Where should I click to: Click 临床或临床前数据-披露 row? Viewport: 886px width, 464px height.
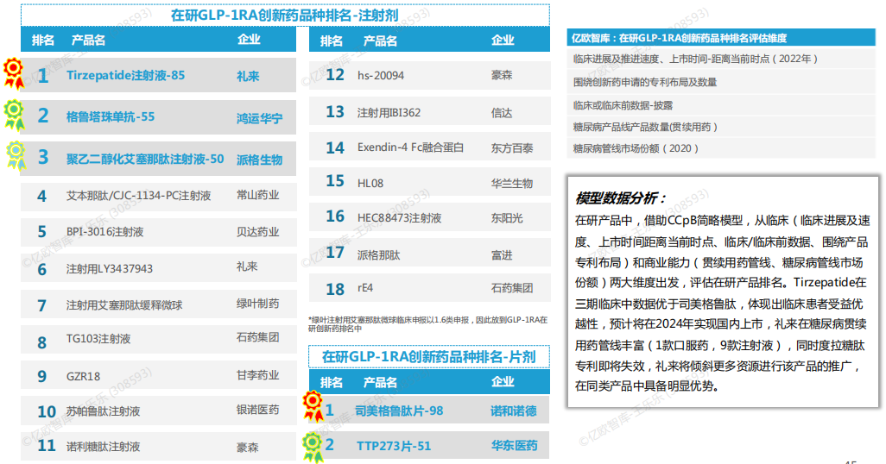pos(721,105)
